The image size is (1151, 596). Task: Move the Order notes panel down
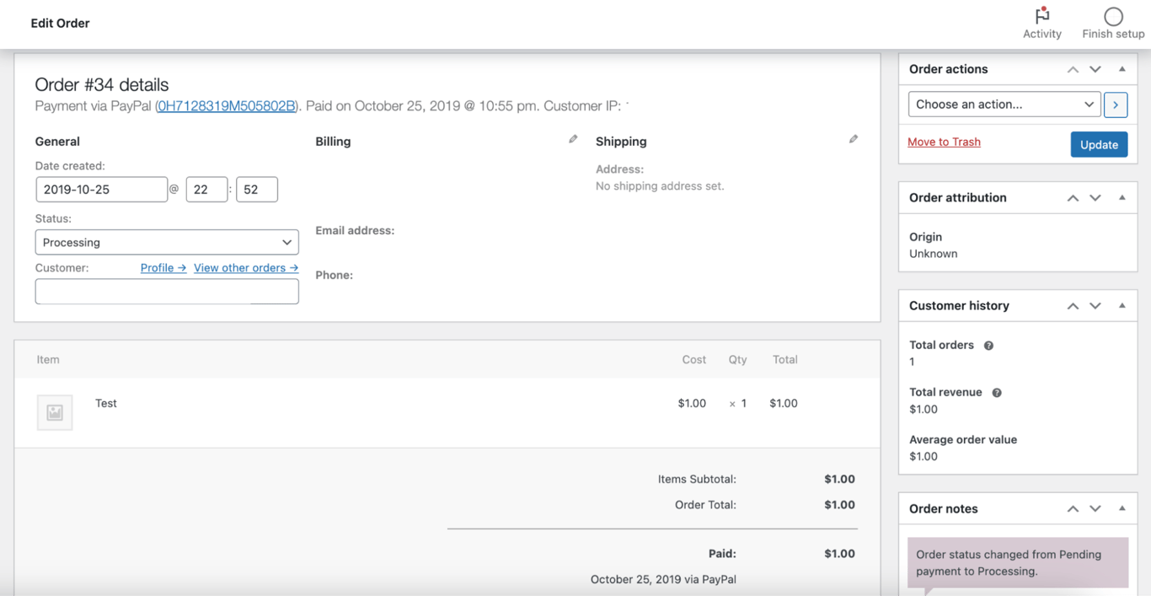1095,508
